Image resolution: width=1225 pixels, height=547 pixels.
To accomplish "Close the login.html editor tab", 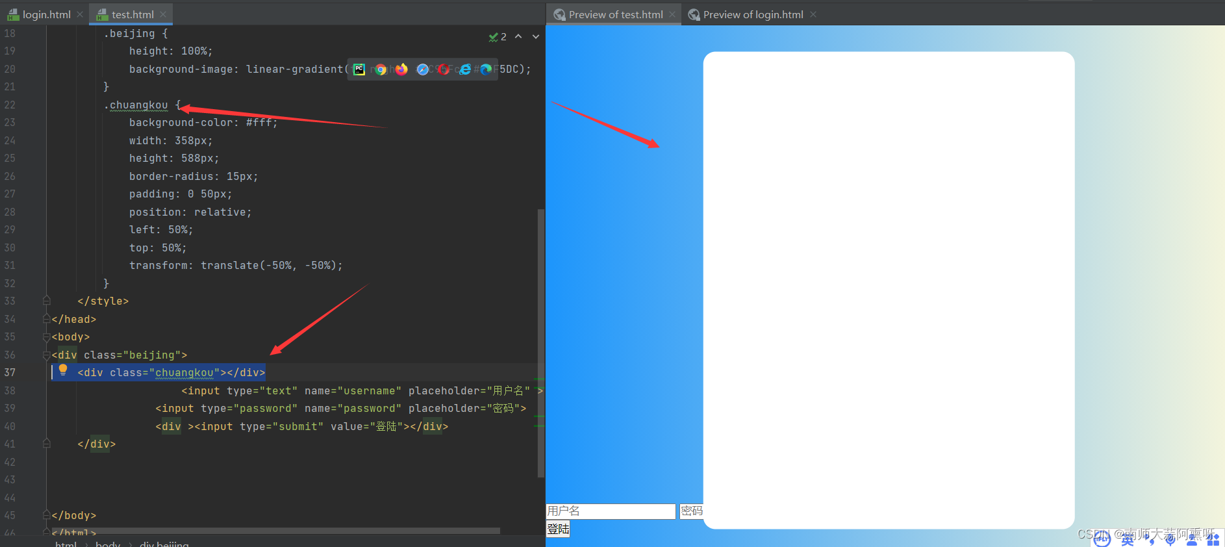I will point(80,14).
